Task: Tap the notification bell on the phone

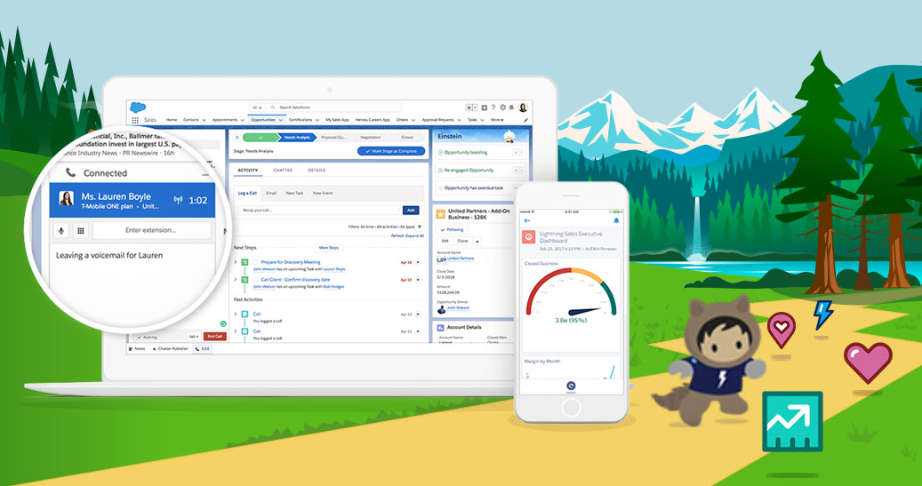Action: click(x=616, y=220)
